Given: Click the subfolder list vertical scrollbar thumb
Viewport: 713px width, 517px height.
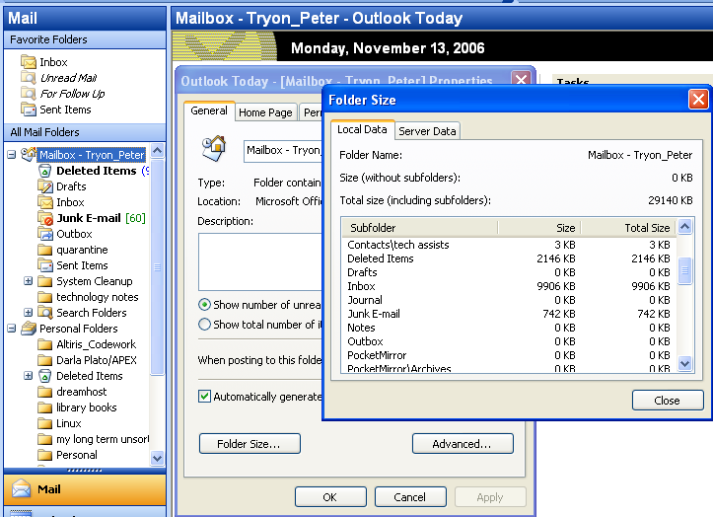Looking at the screenshot, I should pyautogui.click(x=686, y=270).
